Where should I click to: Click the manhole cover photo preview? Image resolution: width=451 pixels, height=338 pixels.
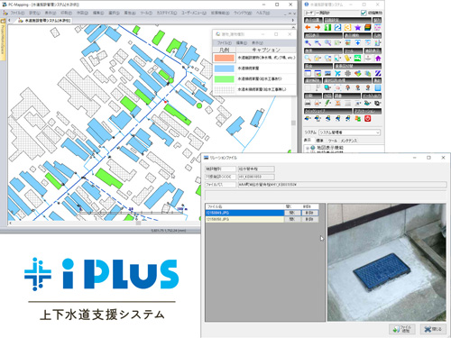click(x=386, y=262)
